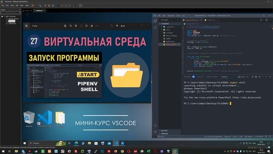This screenshot has height=154, width=273.
Task: Open the VS Code File menu
Action: click(x=159, y=16)
